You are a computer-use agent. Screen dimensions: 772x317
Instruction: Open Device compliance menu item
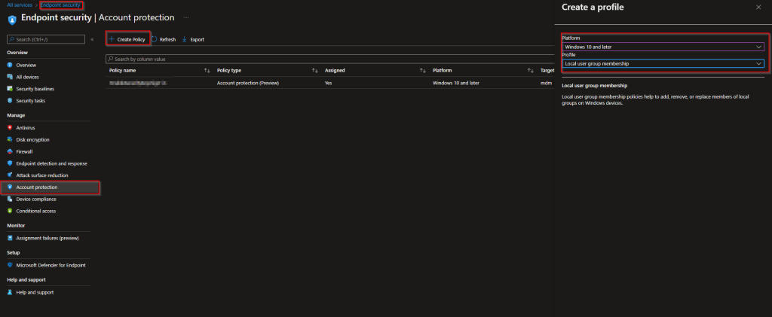(x=36, y=199)
